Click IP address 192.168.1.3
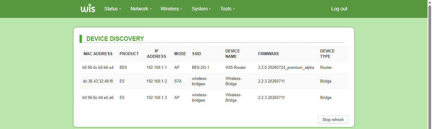 [157, 98]
